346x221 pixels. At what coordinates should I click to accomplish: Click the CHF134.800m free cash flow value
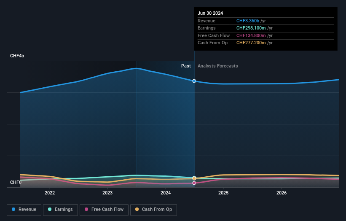(251, 35)
